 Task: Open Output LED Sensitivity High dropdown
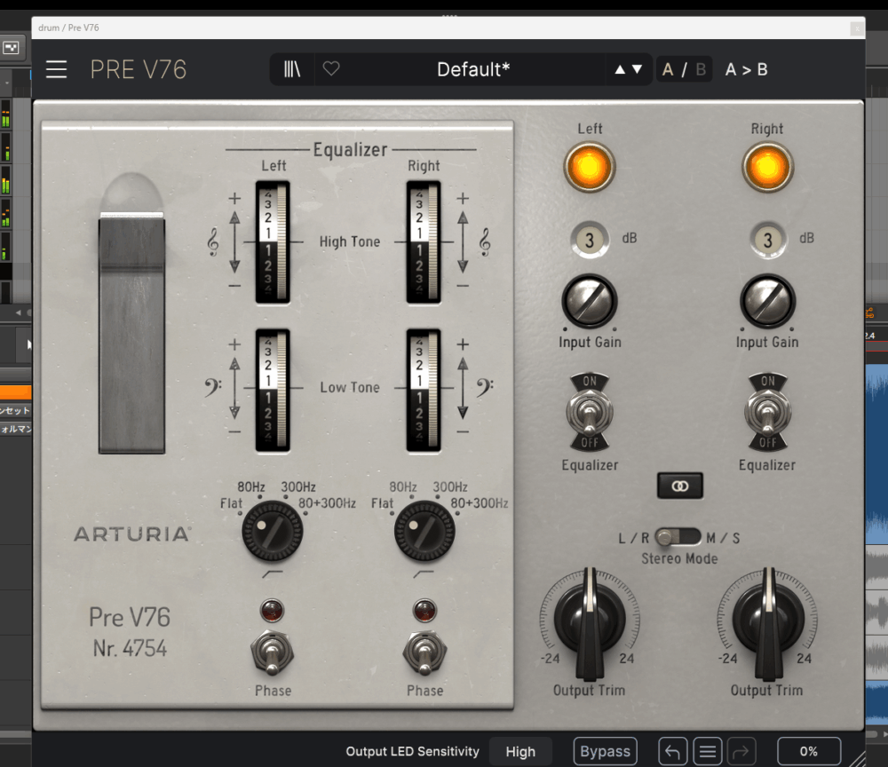pyautogui.click(x=520, y=751)
